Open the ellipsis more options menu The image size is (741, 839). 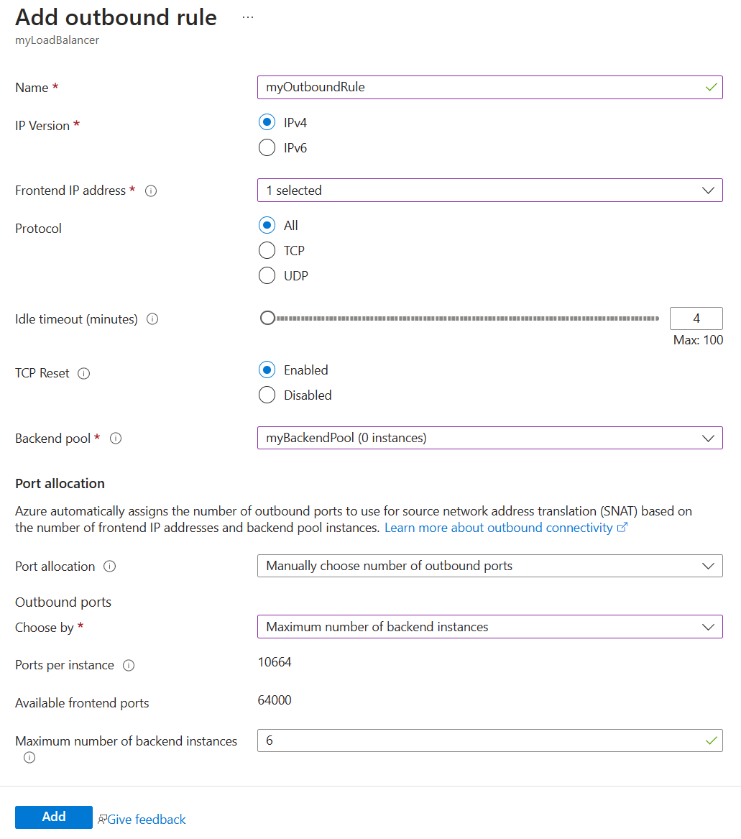[248, 17]
